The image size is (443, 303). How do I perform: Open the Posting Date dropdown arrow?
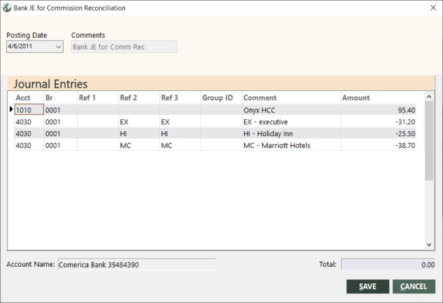pyautogui.click(x=59, y=47)
